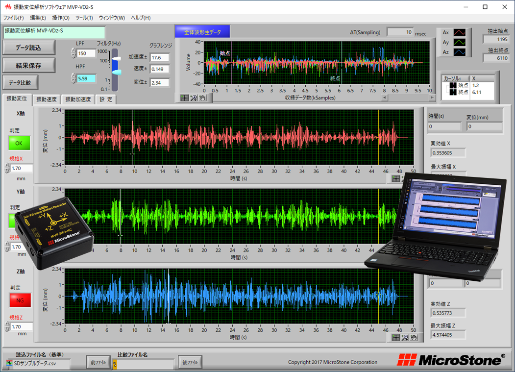Viewport: 515px width, 372px height.
Task: Switch to the 振動変位 tab
Action: tap(17, 99)
